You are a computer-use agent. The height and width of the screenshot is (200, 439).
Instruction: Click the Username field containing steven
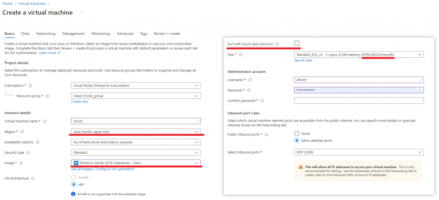tap(359, 80)
